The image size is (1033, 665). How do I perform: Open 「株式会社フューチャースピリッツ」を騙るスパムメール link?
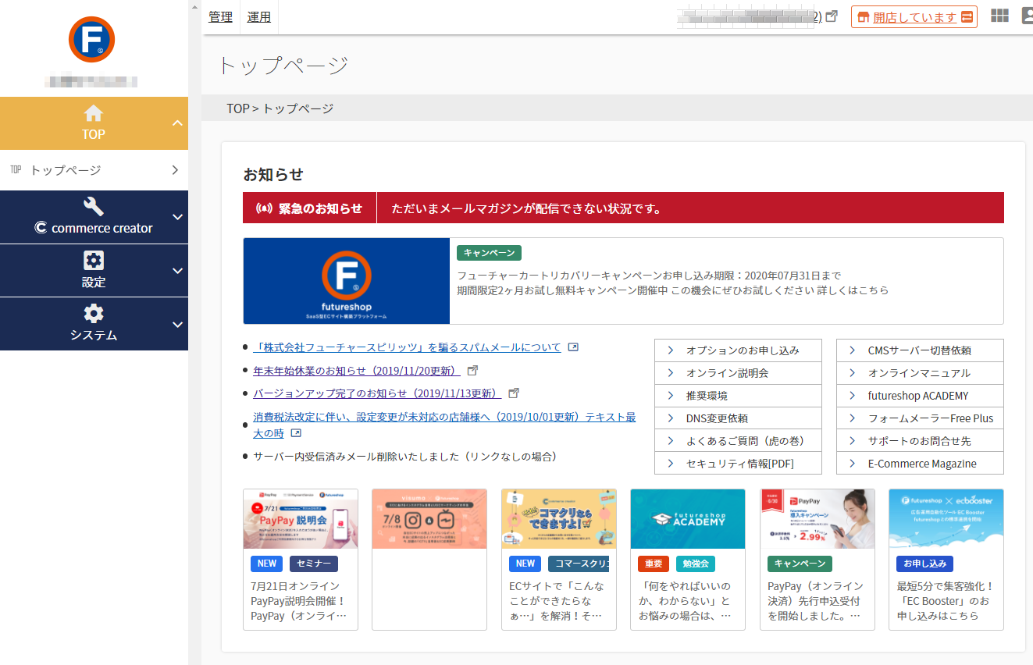[x=407, y=347]
